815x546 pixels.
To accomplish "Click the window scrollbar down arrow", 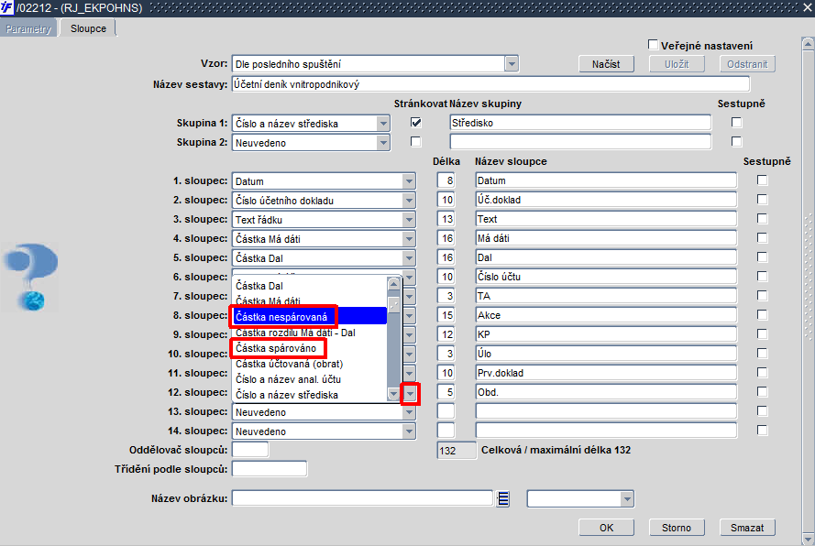I will click(x=808, y=539).
